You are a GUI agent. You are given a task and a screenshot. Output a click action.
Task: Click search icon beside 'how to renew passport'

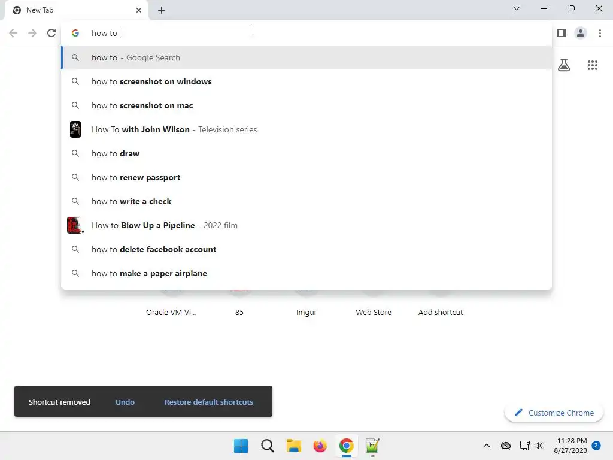click(x=75, y=177)
